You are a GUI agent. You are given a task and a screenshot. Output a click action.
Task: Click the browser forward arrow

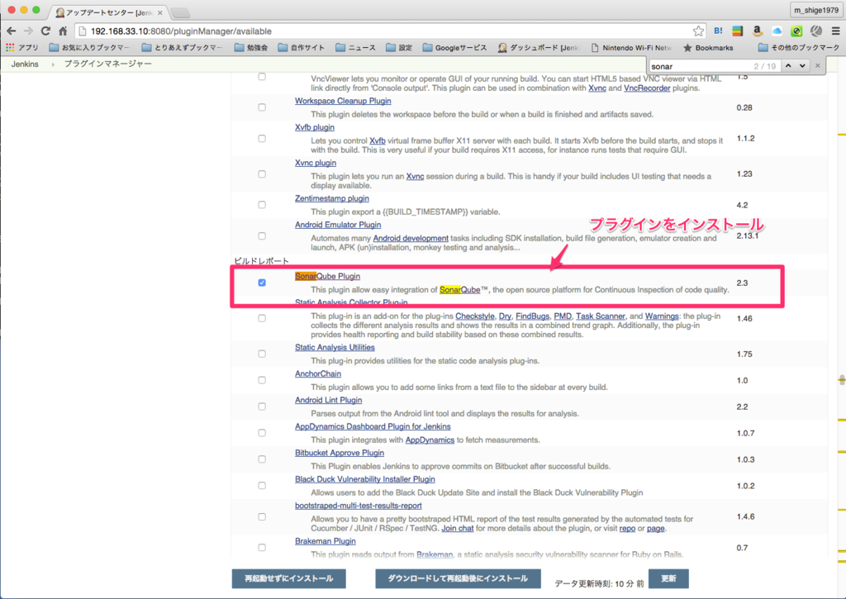[x=29, y=31]
